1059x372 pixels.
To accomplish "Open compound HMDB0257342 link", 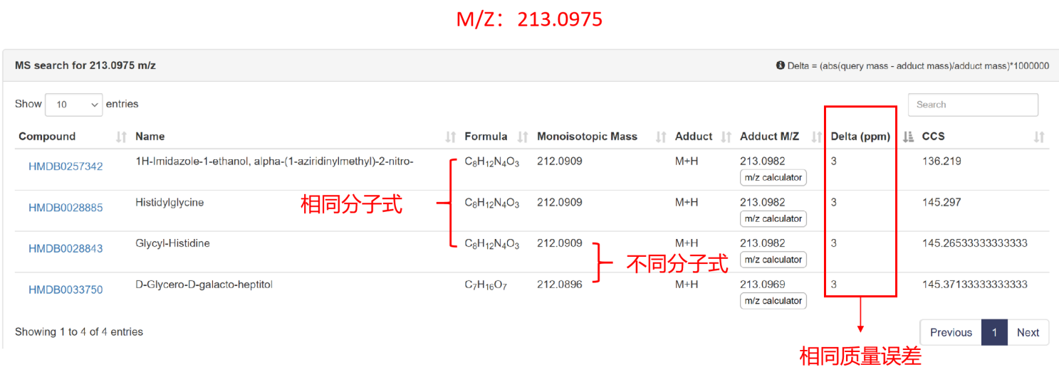I will (x=66, y=166).
